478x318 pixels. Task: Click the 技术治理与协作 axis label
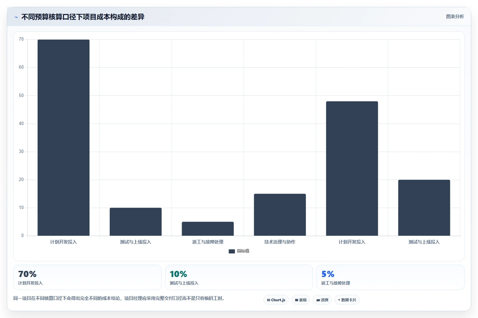(280, 242)
